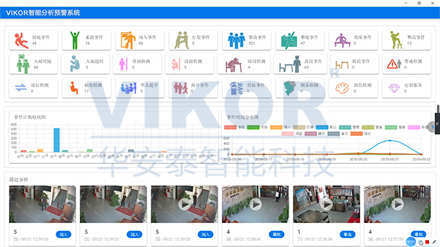Click the red stop recording button
The image size is (440, 247).
coord(427,242)
